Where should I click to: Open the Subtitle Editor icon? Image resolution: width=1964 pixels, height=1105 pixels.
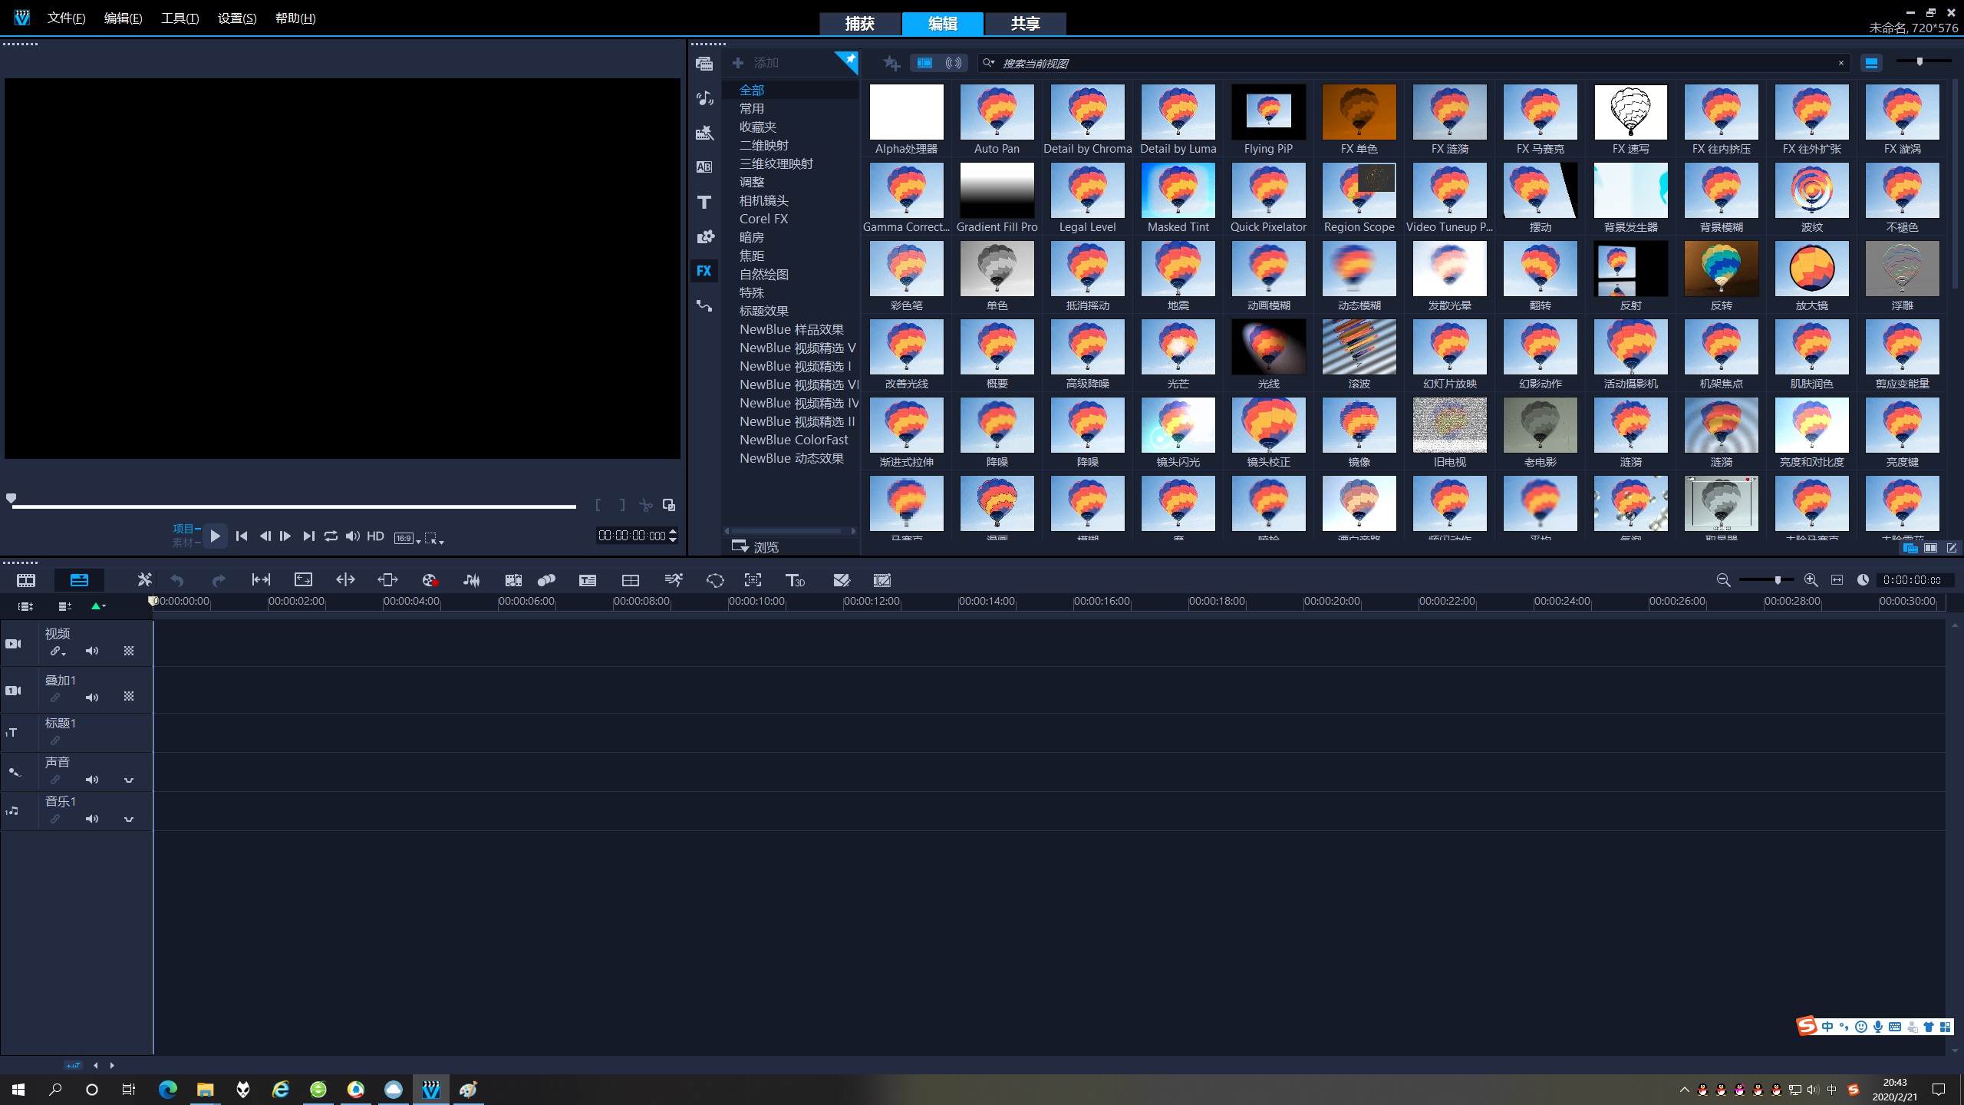tap(588, 580)
